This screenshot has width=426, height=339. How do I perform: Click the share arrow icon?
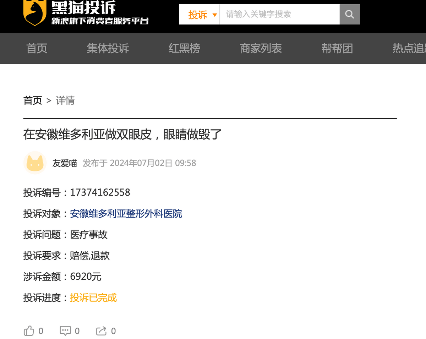point(101,331)
